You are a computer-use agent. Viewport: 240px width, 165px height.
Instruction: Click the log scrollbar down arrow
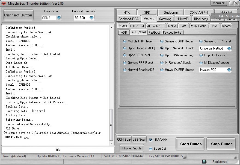[x=111, y=143]
